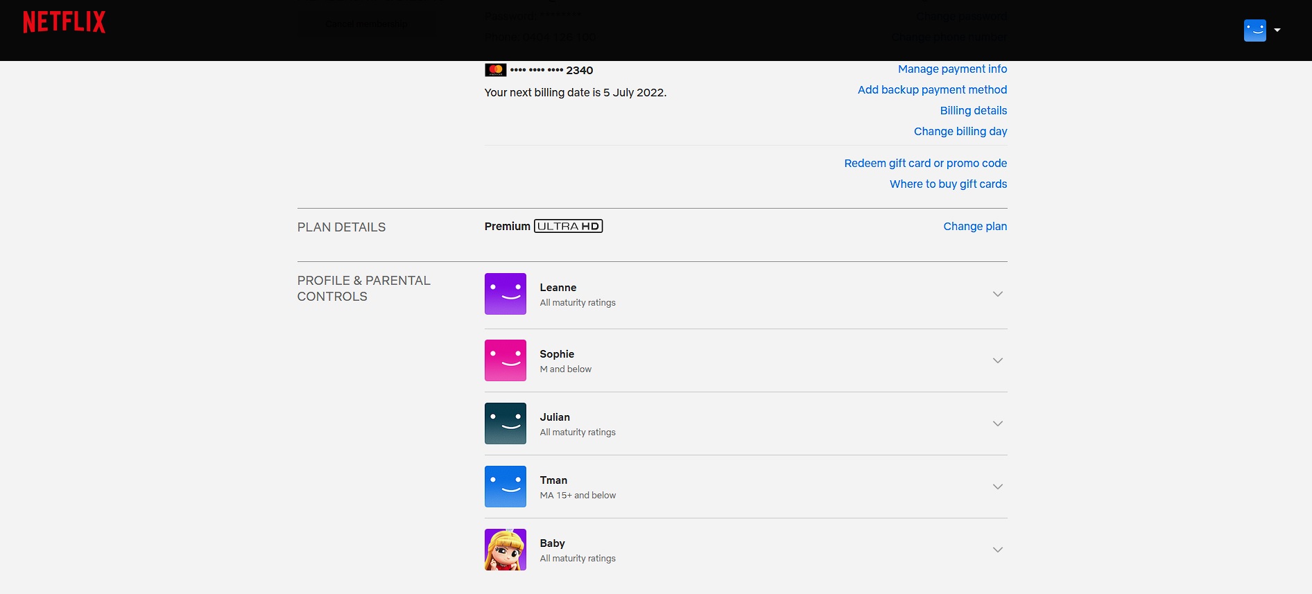Screen dimensions: 1312x594
Task: Click the Julian profile name
Action: [x=555, y=417]
